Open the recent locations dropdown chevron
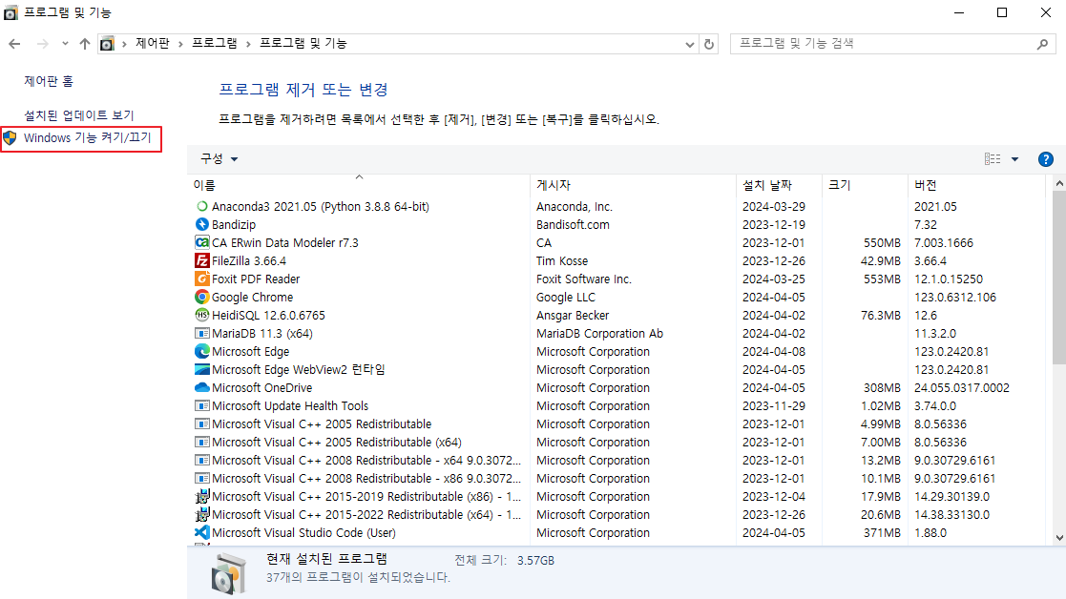 (65, 44)
